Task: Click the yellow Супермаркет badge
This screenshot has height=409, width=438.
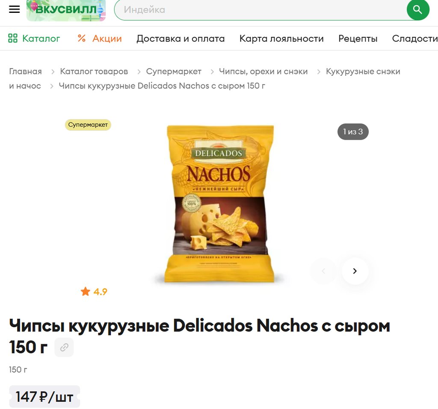Action: tap(88, 125)
